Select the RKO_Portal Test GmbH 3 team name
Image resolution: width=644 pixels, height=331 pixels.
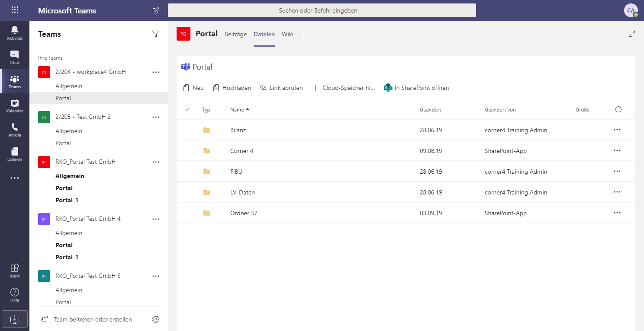88,276
